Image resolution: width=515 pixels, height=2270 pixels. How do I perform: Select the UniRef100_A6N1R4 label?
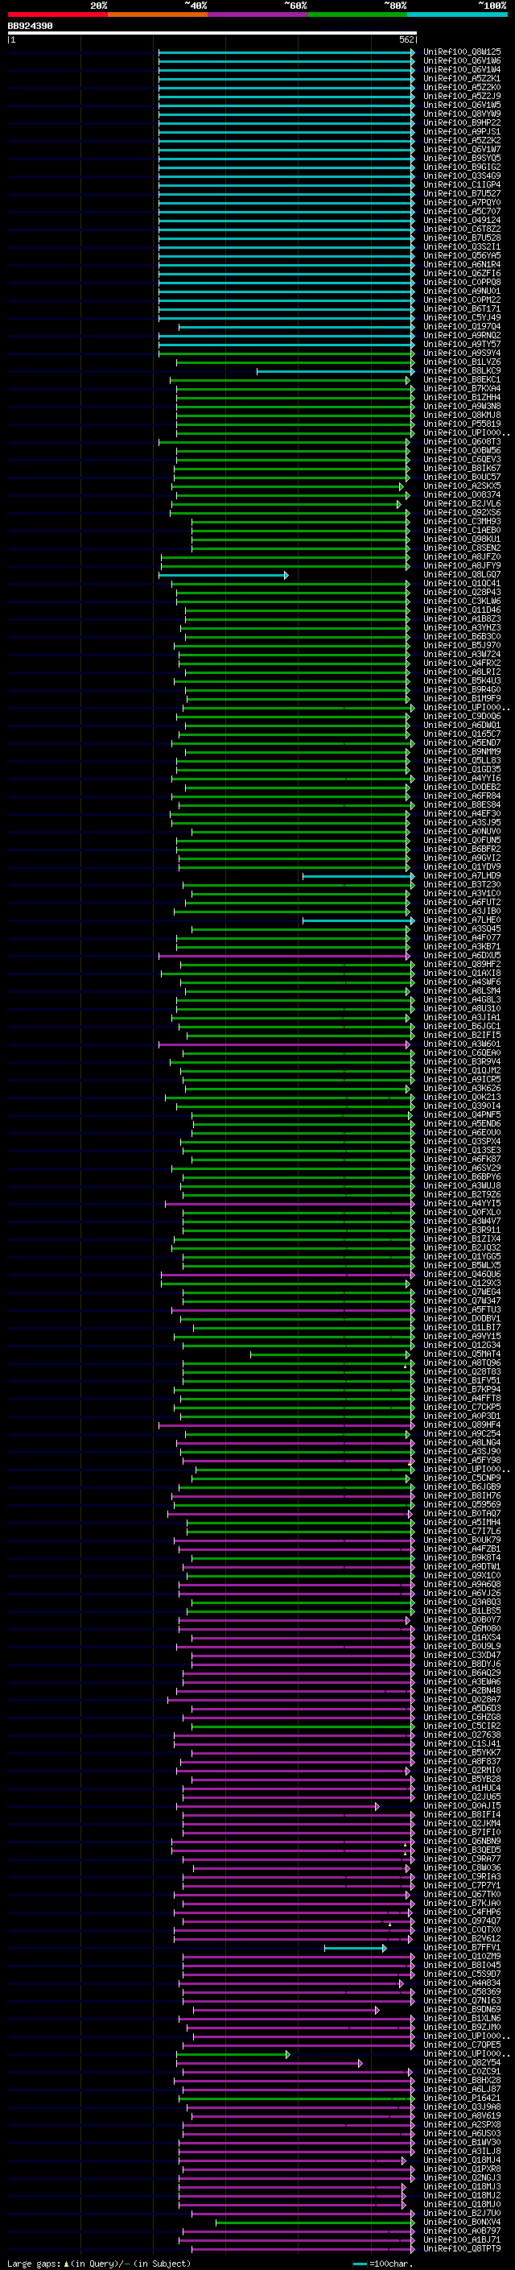click(462, 264)
